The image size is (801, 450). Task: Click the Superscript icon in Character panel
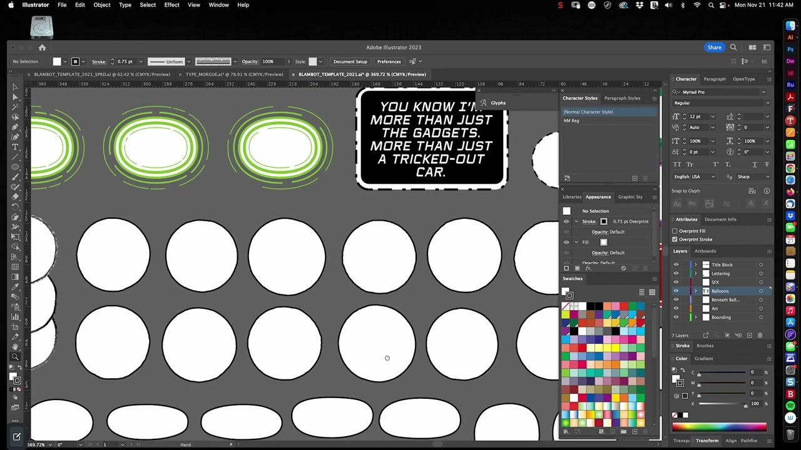click(717, 164)
